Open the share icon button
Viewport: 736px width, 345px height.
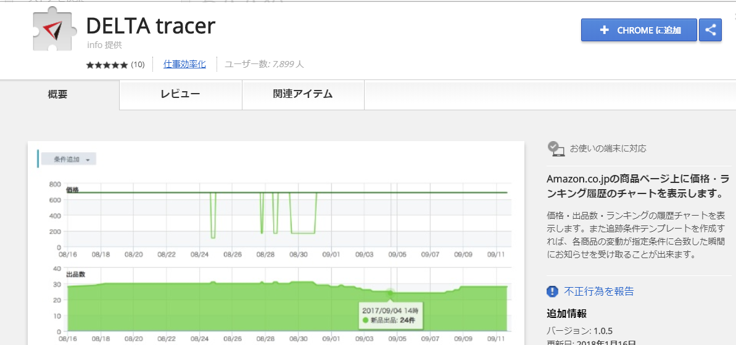[x=710, y=30]
